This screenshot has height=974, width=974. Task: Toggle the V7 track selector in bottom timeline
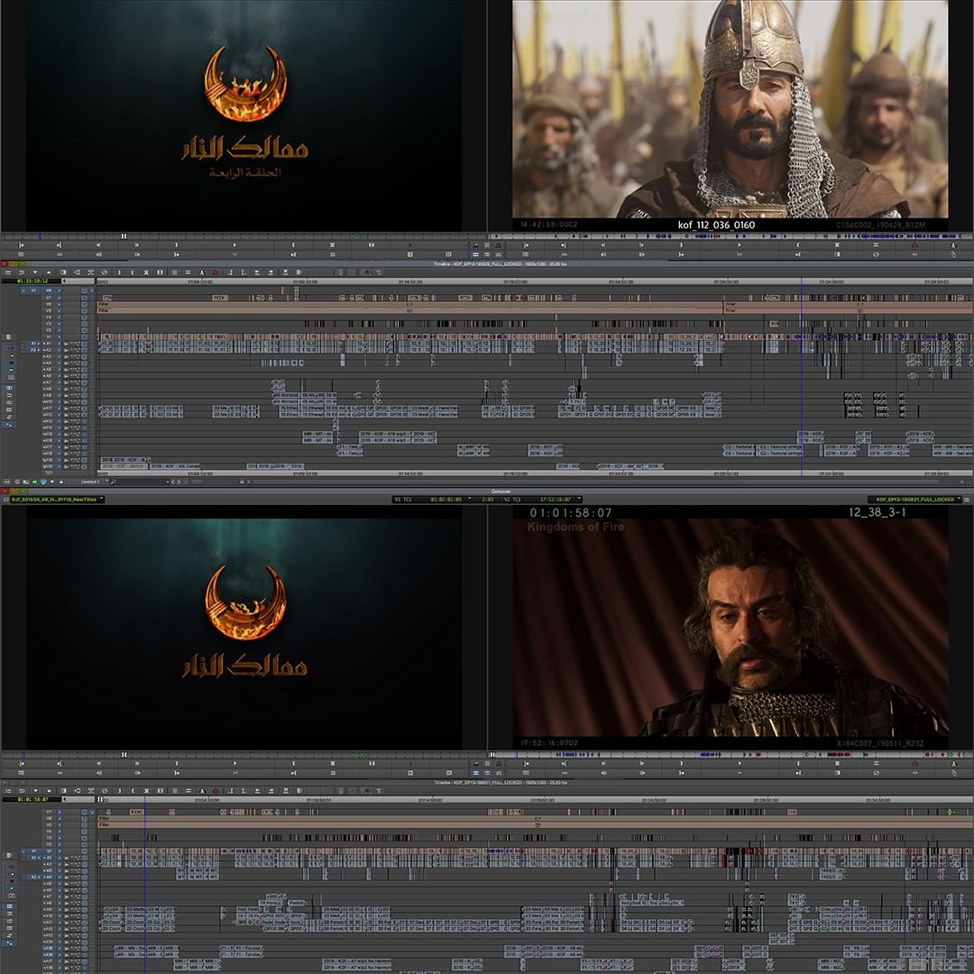tap(49, 813)
